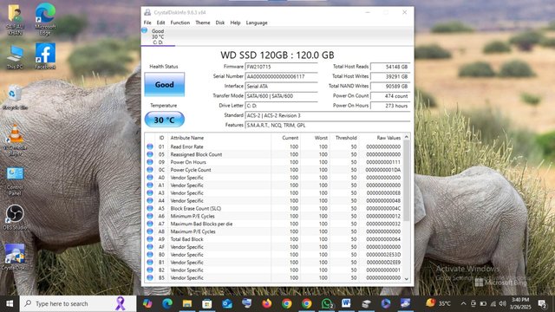Image resolution: width=555 pixels, height=312 pixels.
Task: Select the C: D: disk tab showing Good 30 °C
Action: click(158, 36)
